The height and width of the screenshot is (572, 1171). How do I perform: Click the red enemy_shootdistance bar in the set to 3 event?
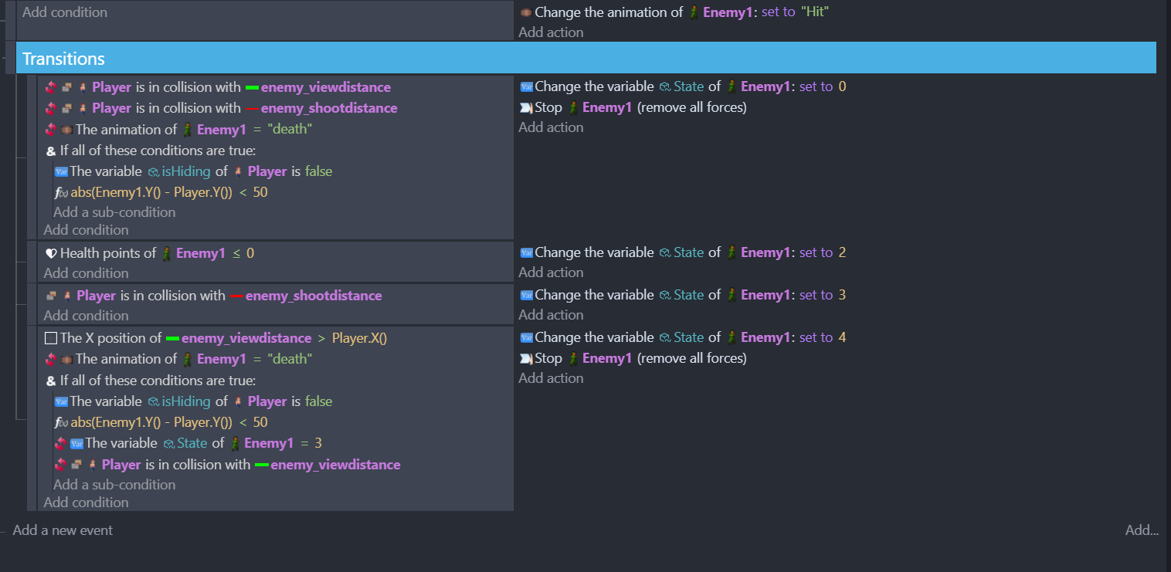point(236,296)
